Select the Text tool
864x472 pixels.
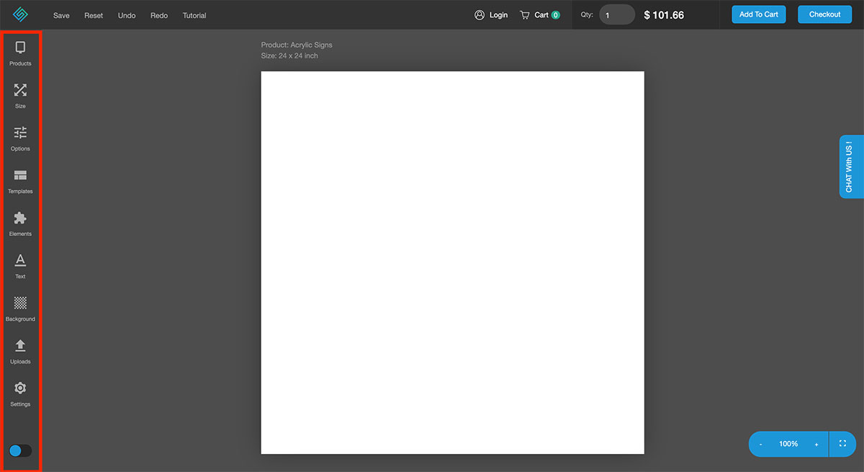pos(20,266)
